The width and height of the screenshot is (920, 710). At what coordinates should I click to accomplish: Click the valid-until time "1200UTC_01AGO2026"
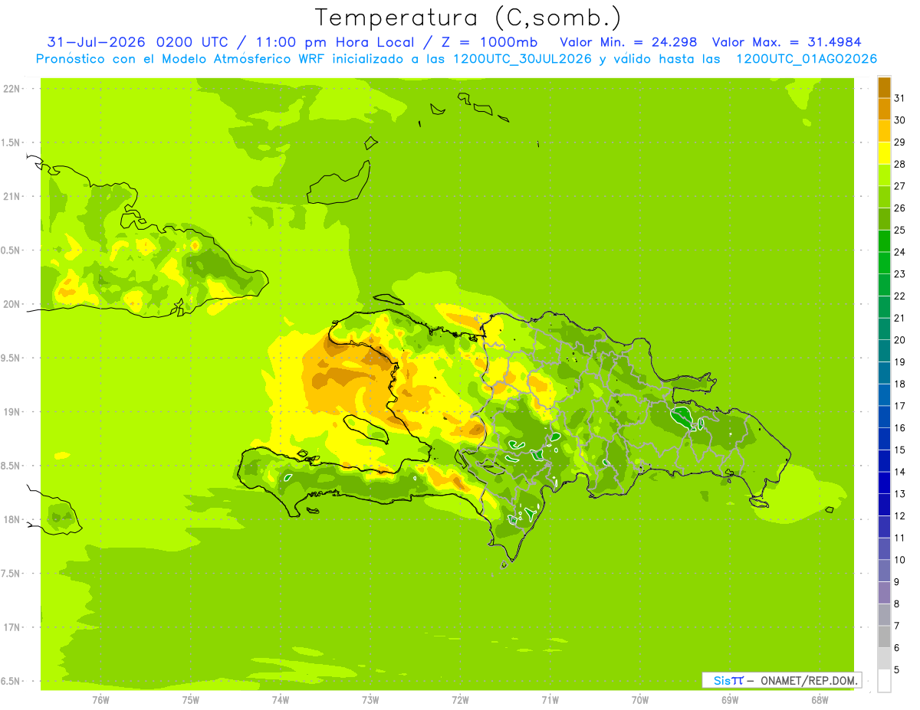tap(807, 59)
